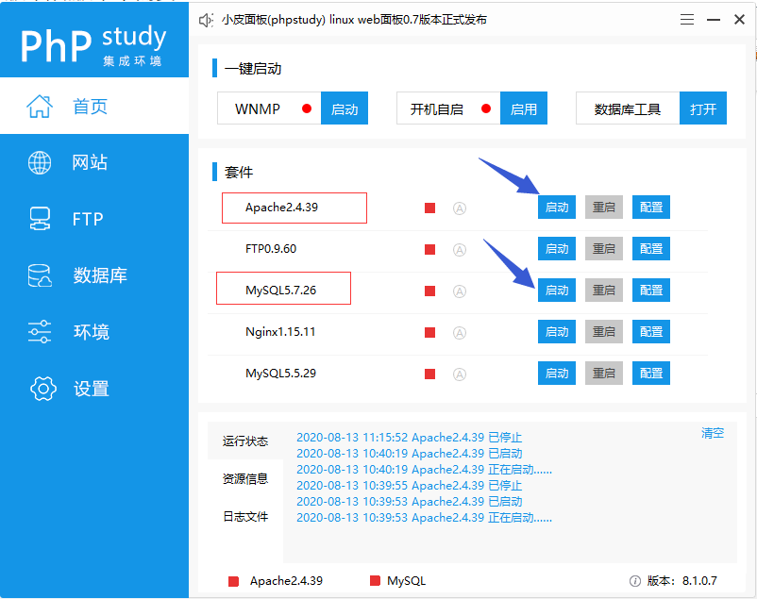Image resolution: width=757 pixels, height=599 pixels.
Task: Open the 设置 settings menu item
Action: pos(94,389)
